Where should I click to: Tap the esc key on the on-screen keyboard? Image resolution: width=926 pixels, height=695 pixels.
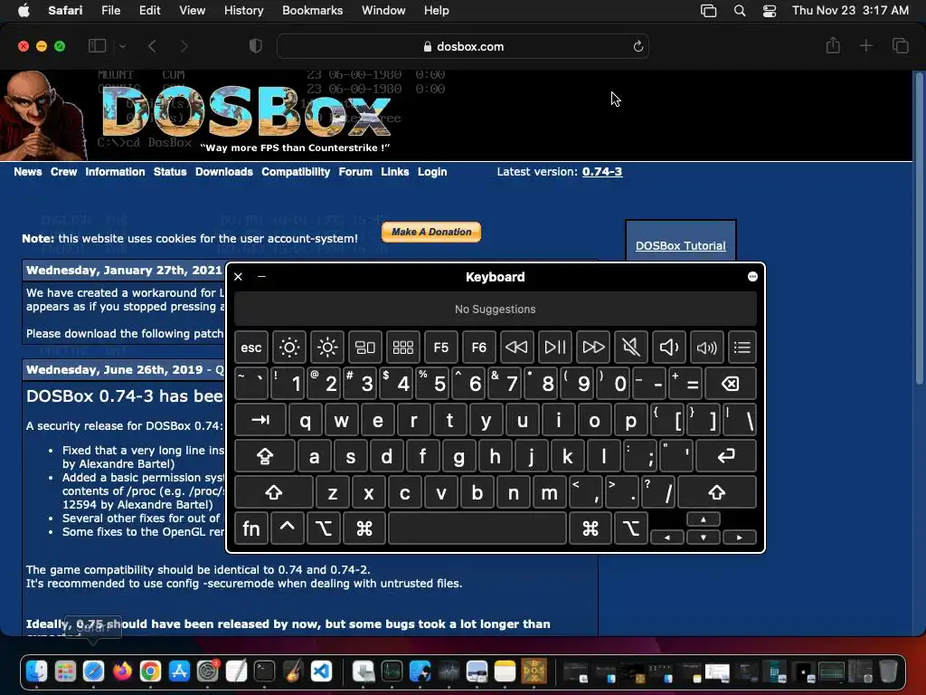click(251, 347)
